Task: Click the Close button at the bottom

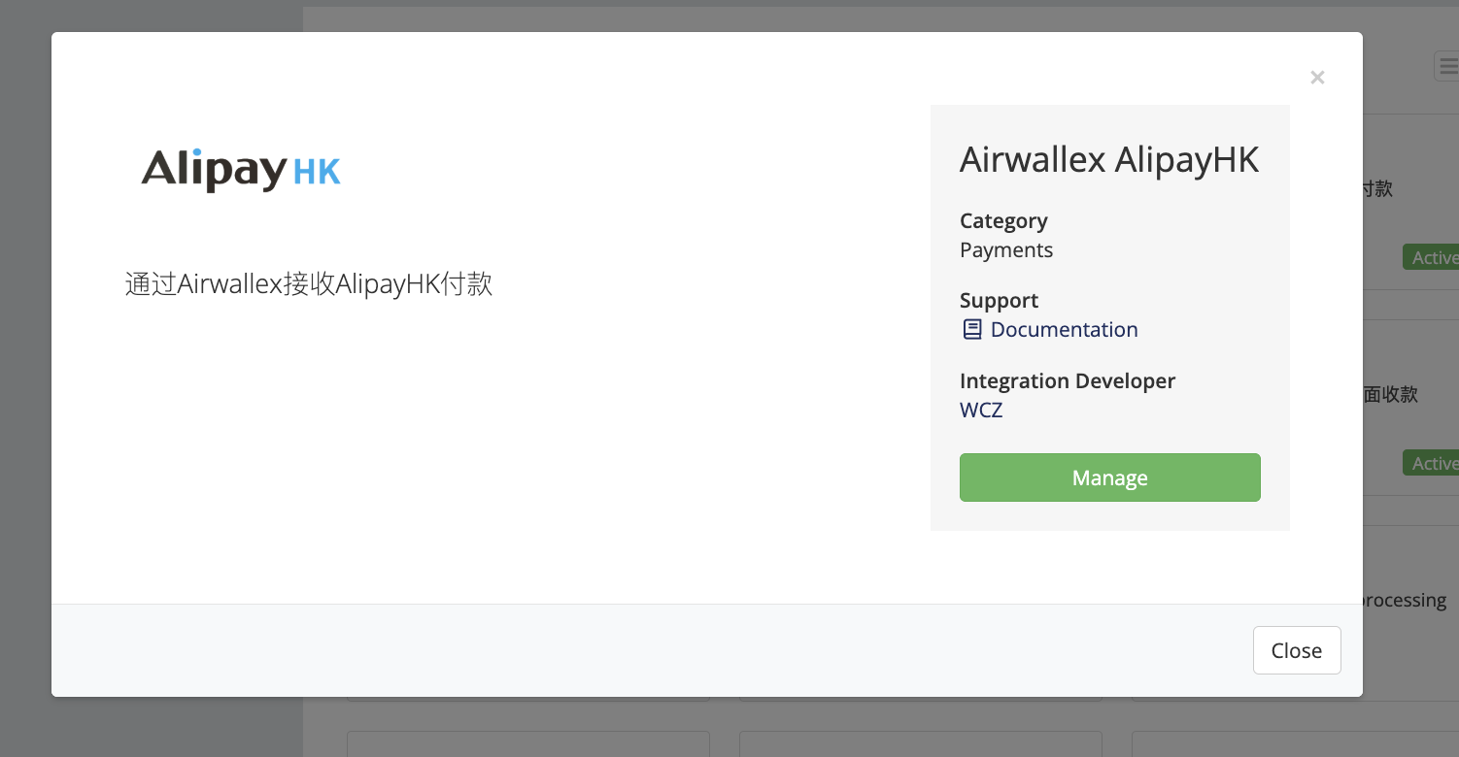Action: [1297, 649]
